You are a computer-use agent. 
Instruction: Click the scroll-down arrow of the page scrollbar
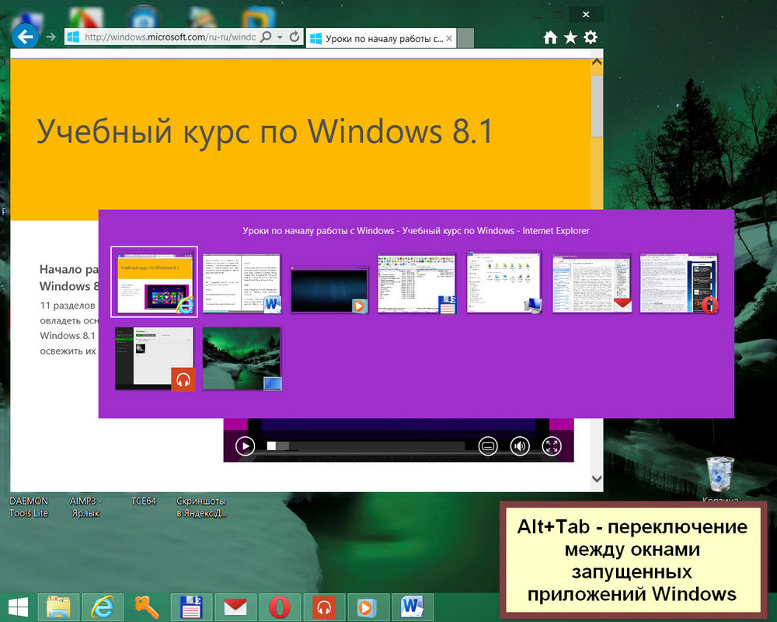point(597,479)
